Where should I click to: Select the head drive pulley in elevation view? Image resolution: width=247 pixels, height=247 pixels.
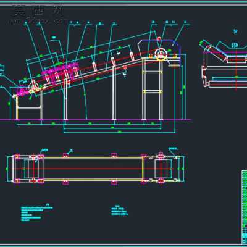[161, 54]
